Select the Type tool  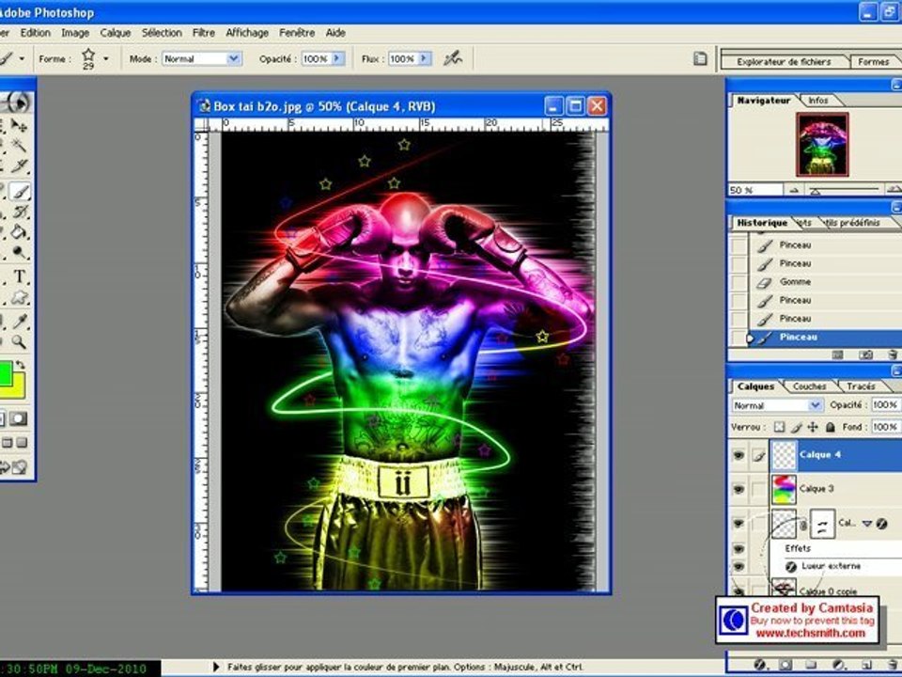coord(20,276)
